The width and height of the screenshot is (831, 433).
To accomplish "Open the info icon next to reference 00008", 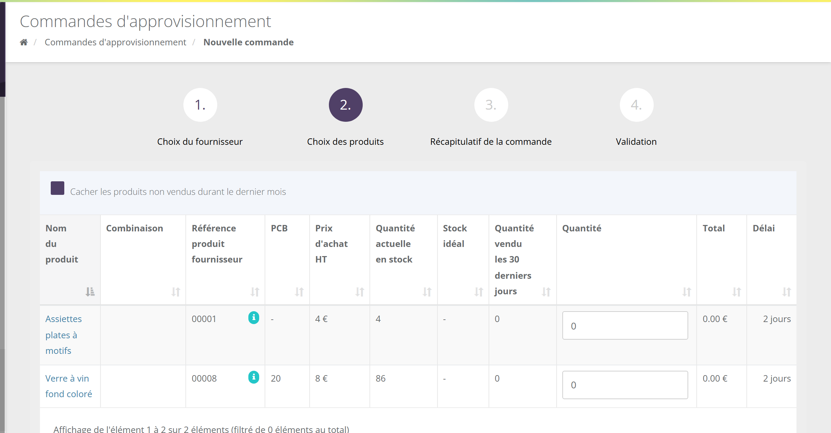I will pos(254,377).
